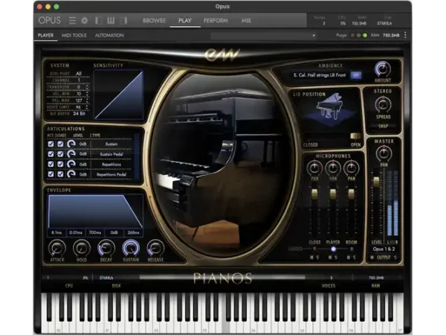
Task: Toggle the Player mic loaded indicator
Action: click(x=333, y=249)
